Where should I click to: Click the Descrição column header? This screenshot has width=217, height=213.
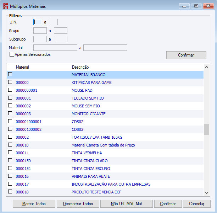point(137,67)
